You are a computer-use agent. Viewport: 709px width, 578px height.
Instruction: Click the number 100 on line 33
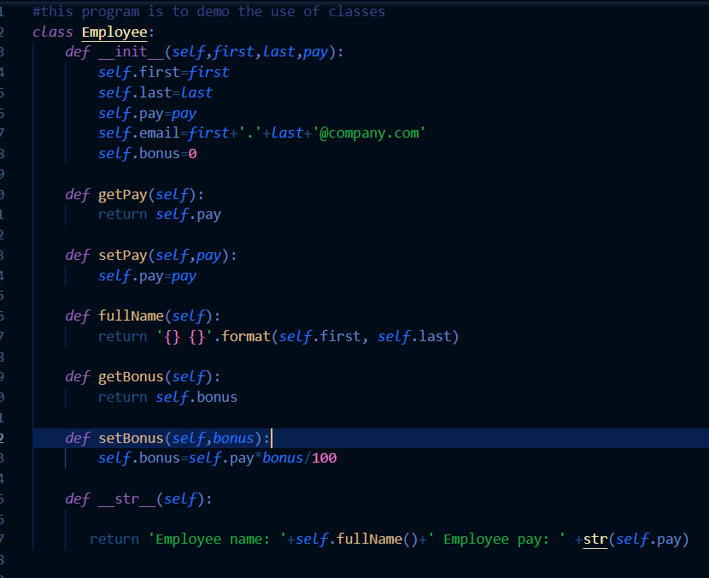tap(325, 457)
